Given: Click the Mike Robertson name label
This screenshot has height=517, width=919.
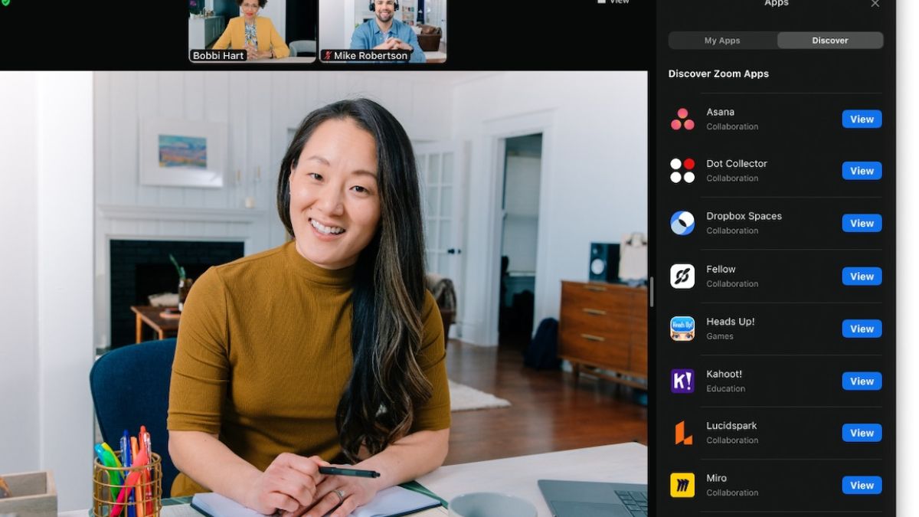Looking at the screenshot, I should tap(371, 56).
